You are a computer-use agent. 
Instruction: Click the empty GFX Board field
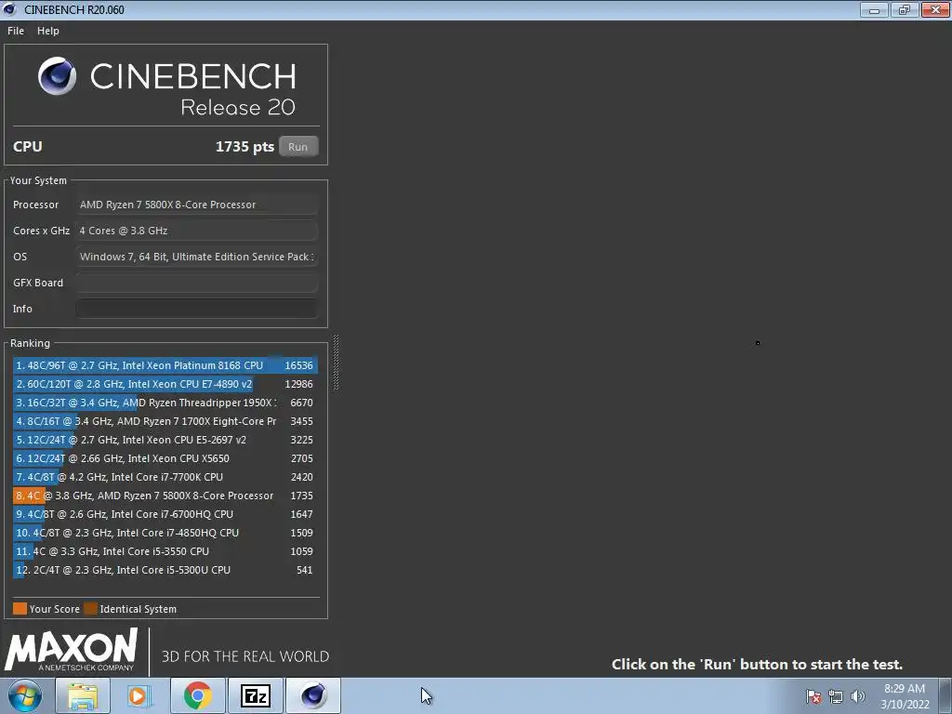pyautogui.click(x=197, y=283)
